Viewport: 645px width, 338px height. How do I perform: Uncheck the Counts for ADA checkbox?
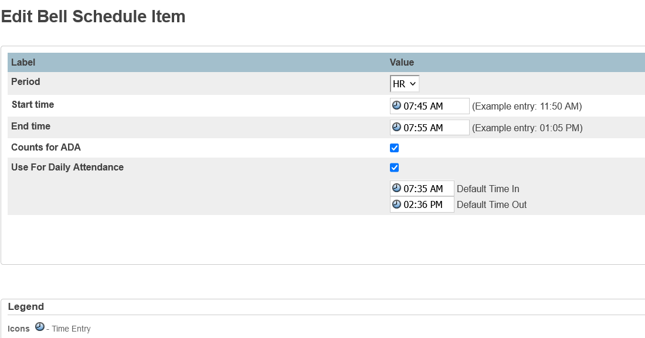click(x=395, y=148)
